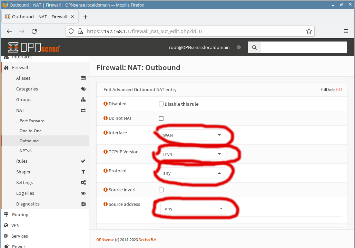Open Port Forward under NAT menu
This screenshot has width=355, height=248.
pyautogui.click(x=32, y=121)
